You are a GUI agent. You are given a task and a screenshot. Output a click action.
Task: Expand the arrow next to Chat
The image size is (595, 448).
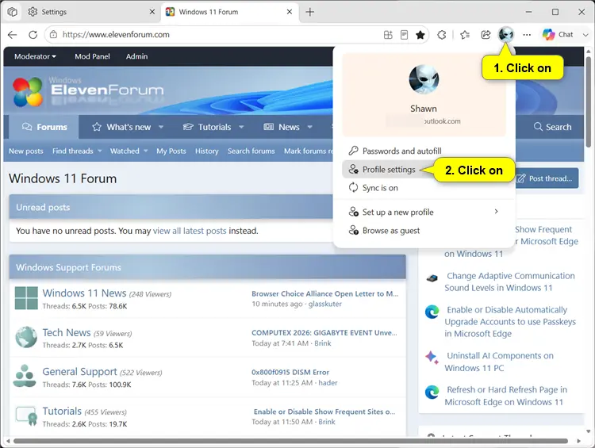(x=585, y=35)
